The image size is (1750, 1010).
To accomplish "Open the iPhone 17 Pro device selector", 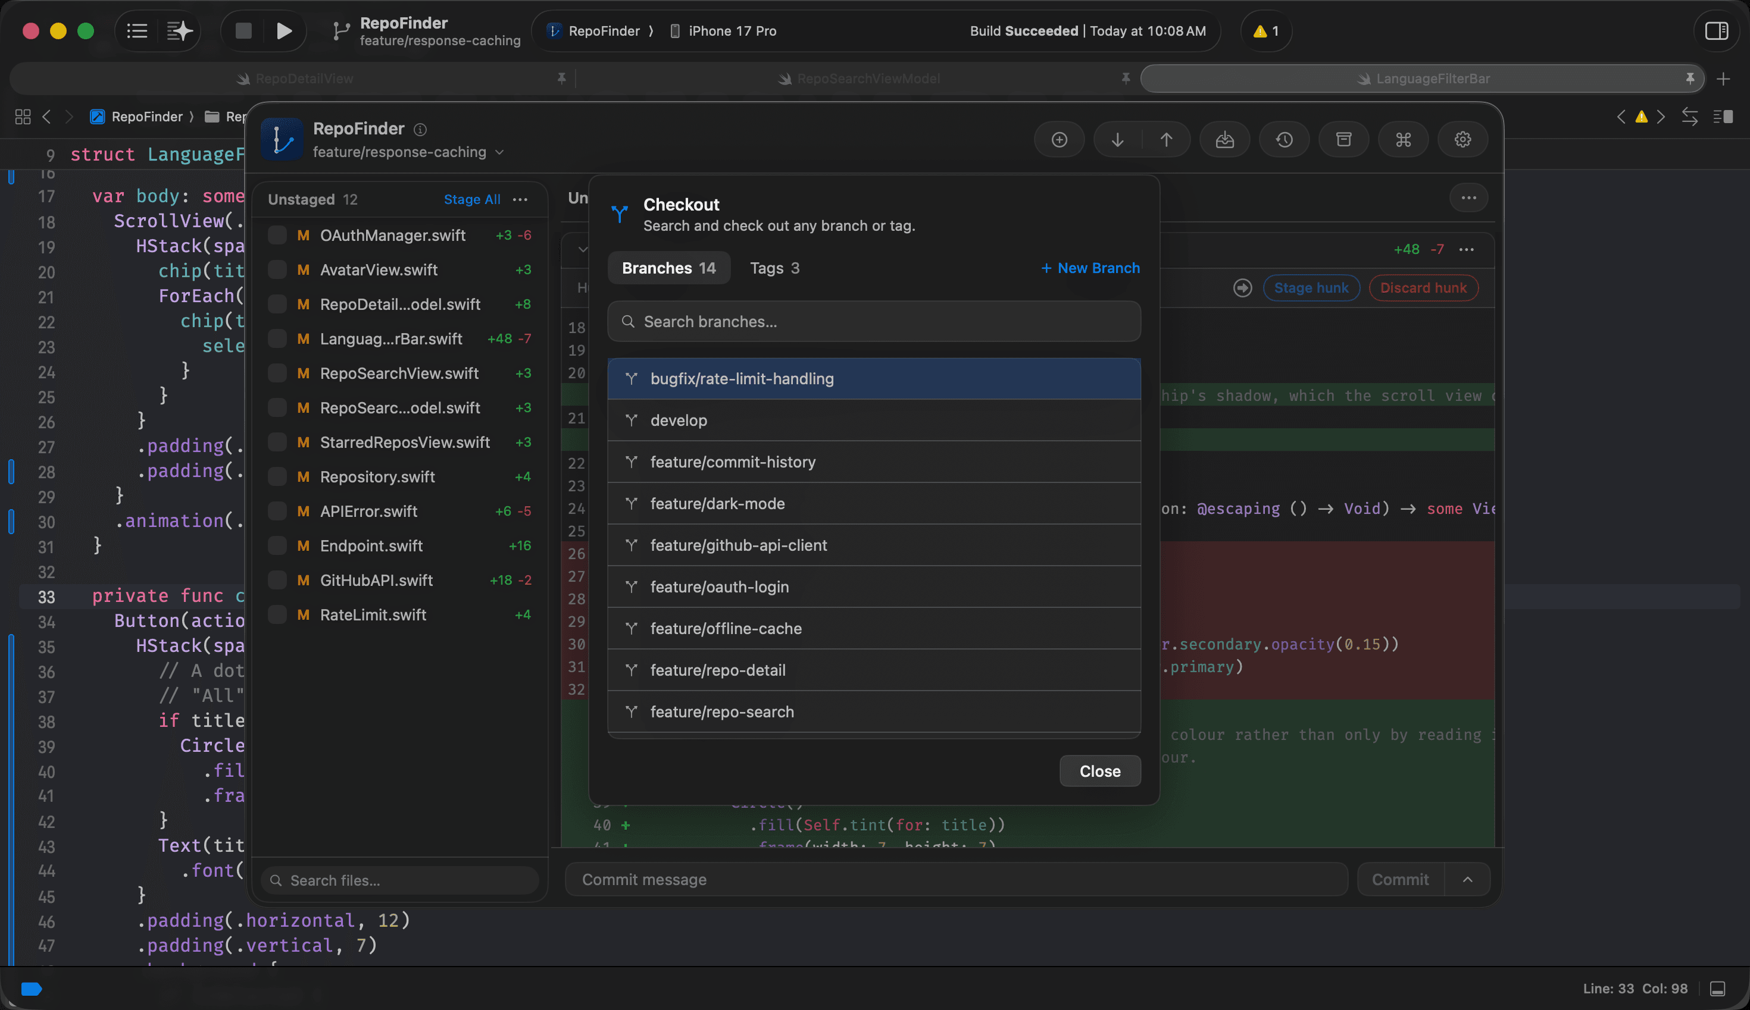I will point(723,31).
